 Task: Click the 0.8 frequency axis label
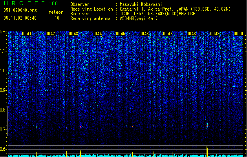tap(3, 110)
